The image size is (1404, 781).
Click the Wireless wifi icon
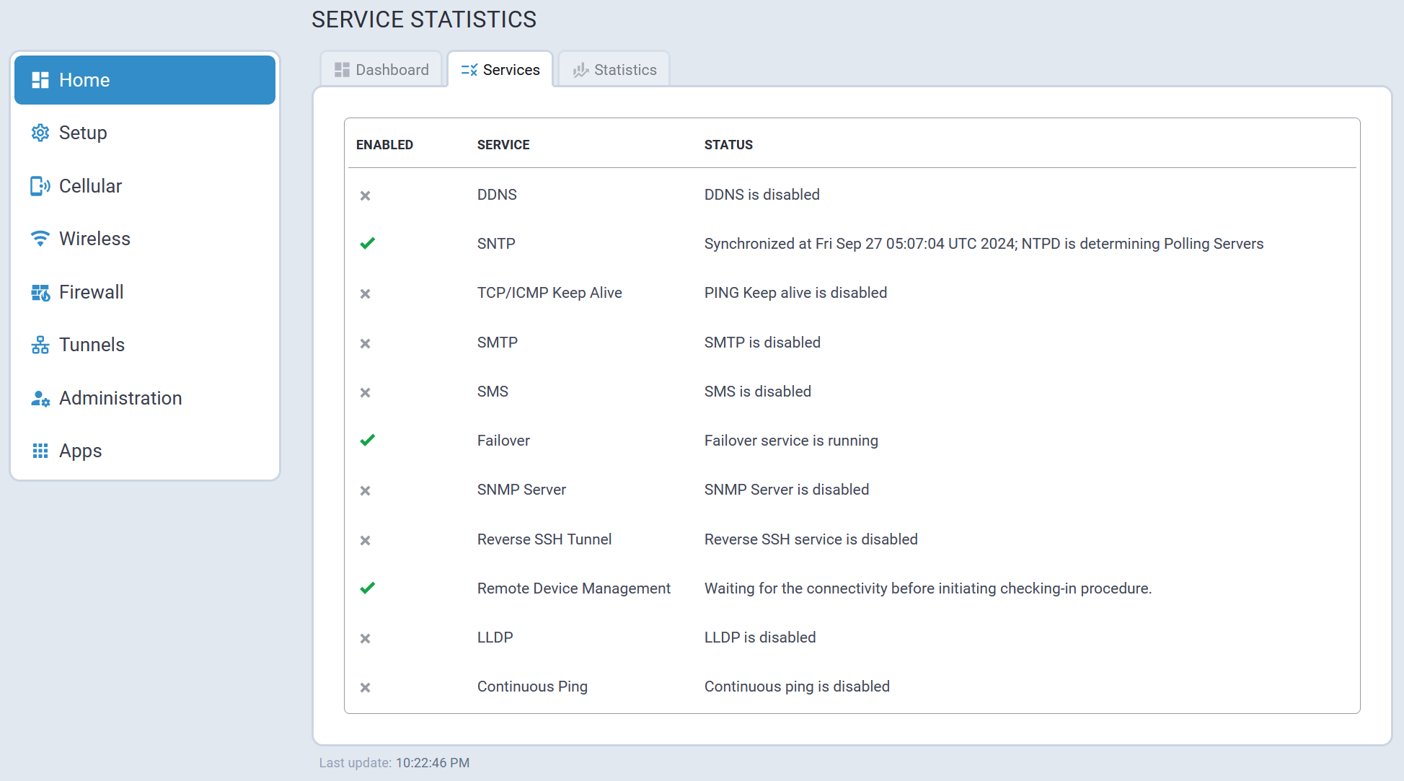[x=40, y=239]
